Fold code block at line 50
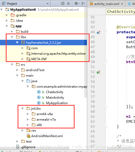The image size is (135, 152). click(x=105, y=62)
